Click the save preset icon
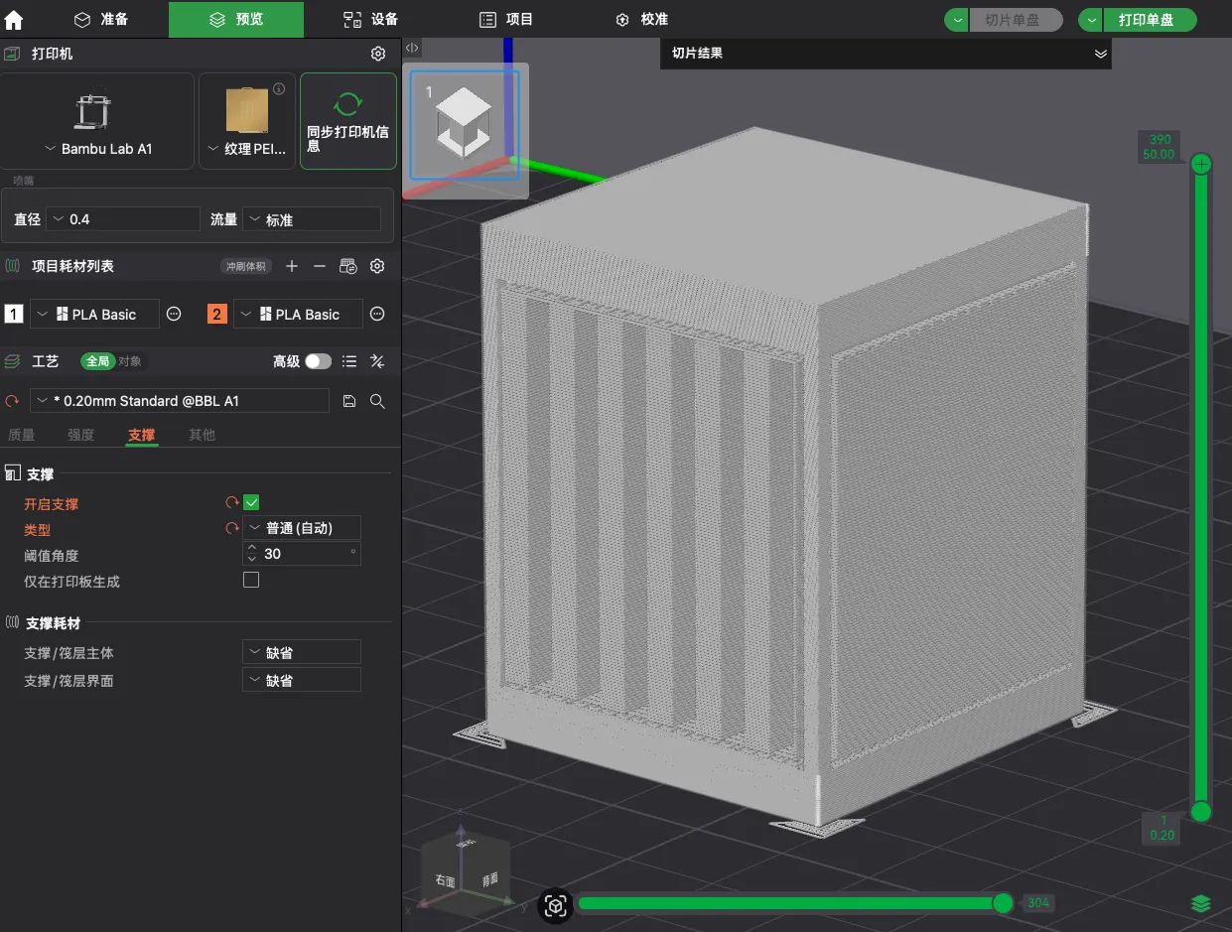Viewport: 1232px width, 932px height. (349, 401)
